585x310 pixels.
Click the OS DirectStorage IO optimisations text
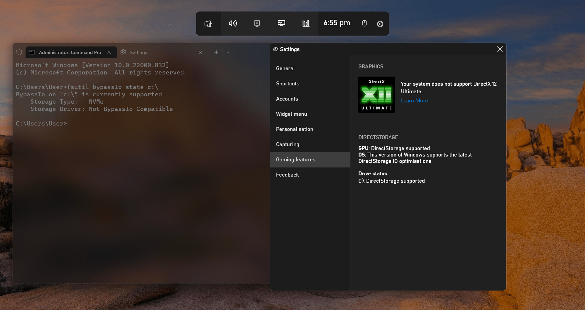(x=415, y=158)
